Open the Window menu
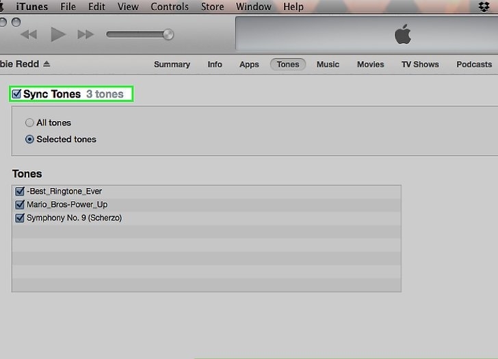The height and width of the screenshot is (359, 498). (x=253, y=6)
